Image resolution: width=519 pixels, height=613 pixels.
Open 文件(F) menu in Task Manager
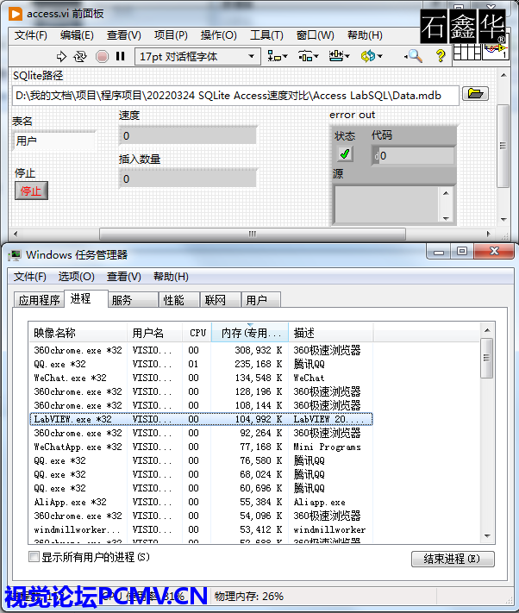point(30,277)
